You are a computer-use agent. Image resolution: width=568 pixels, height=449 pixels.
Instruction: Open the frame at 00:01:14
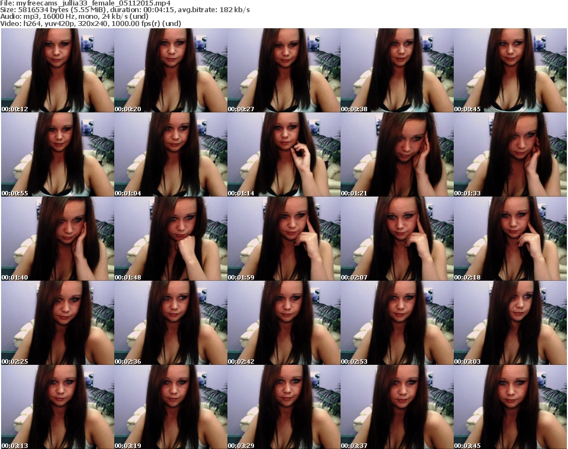click(283, 154)
